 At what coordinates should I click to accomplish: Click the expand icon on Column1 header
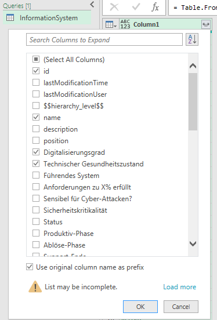205,24
